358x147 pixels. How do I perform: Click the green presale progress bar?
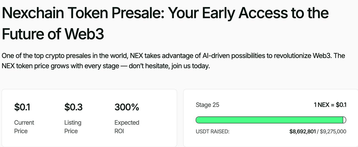pos(269,120)
